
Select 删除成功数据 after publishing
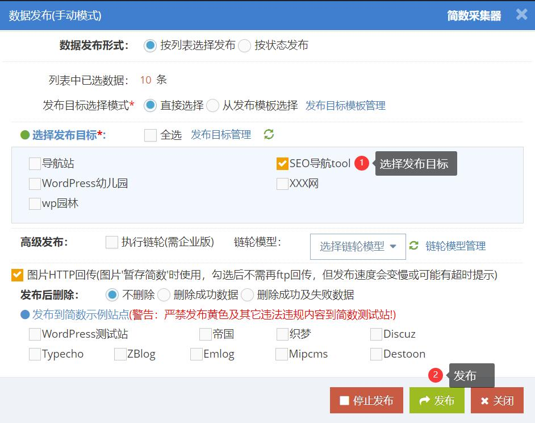[164, 295]
